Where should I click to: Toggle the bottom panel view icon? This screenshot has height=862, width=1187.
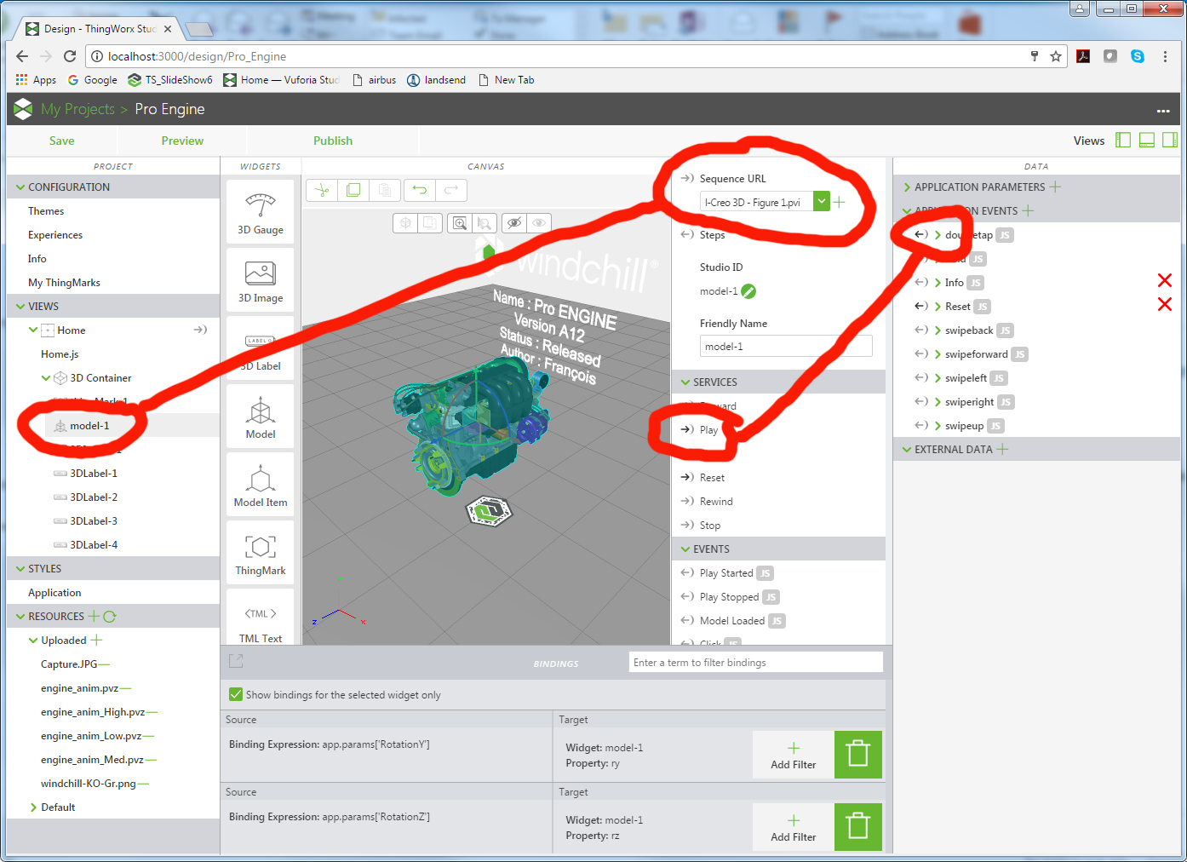pyautogui.click(x=1147, y=141)
